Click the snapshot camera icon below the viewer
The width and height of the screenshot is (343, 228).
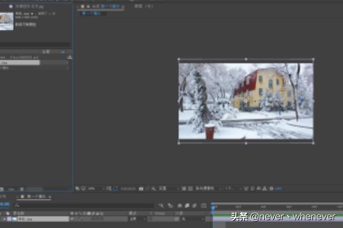pyautogui.click(x=141, y=188)
